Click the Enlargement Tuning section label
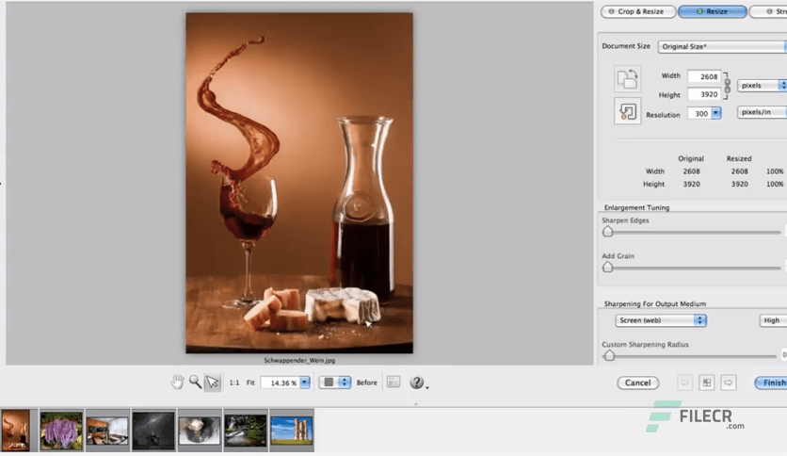787x456 pixels. [636, 207]
